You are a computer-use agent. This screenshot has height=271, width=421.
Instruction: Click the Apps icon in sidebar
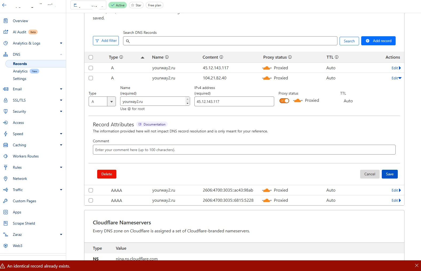6,212
